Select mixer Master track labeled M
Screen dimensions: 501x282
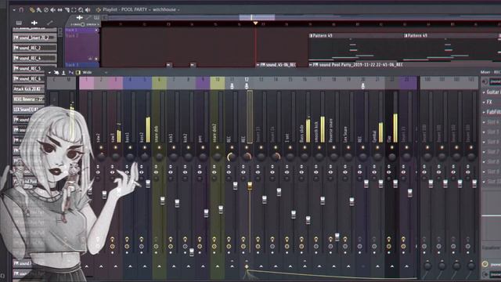(x=68, y=83)
